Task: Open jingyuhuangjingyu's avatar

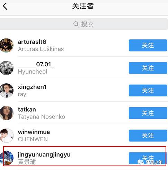Action: (x=7, y=158)
